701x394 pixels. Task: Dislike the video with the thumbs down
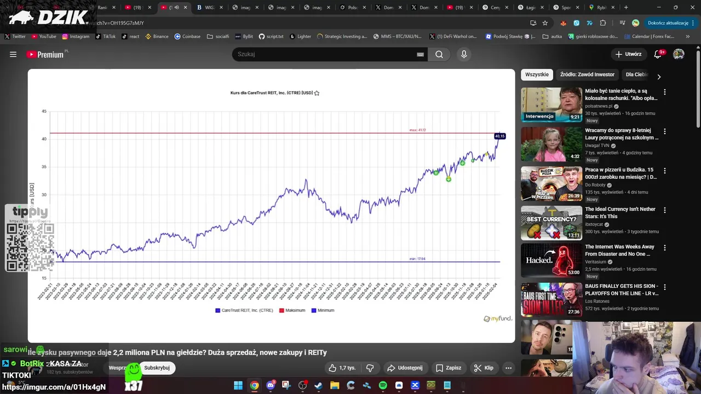click(x=370, y=368)
